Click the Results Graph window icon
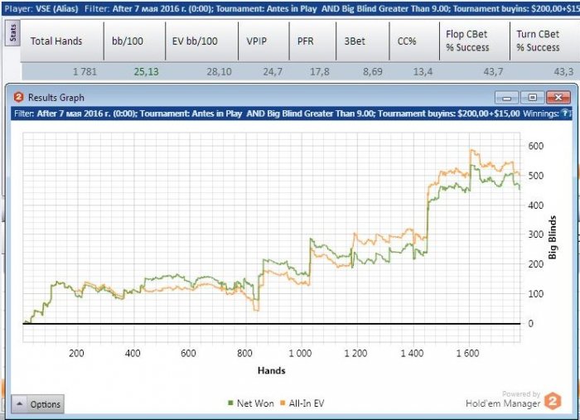This screenshot has width=580, height=420. pyautogui.click(x=18, y=97)
